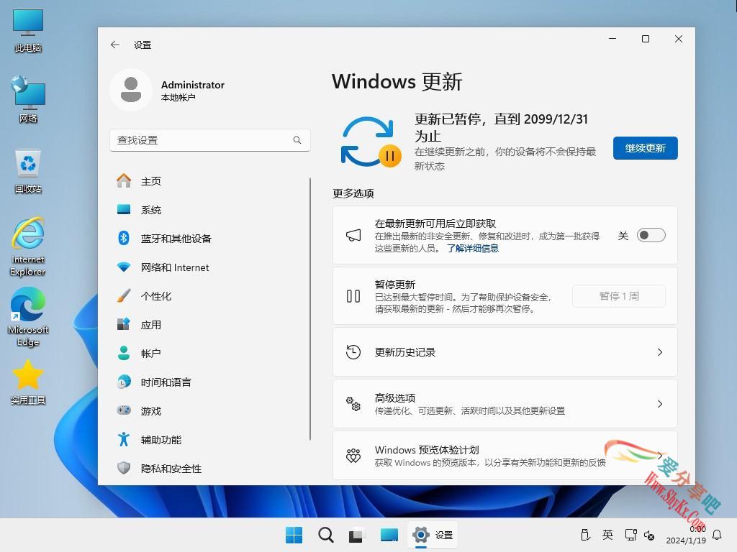Click the apps icon beside 应用
The height and width of the screenshot is (552, 737).
click(x=124, y=324)
